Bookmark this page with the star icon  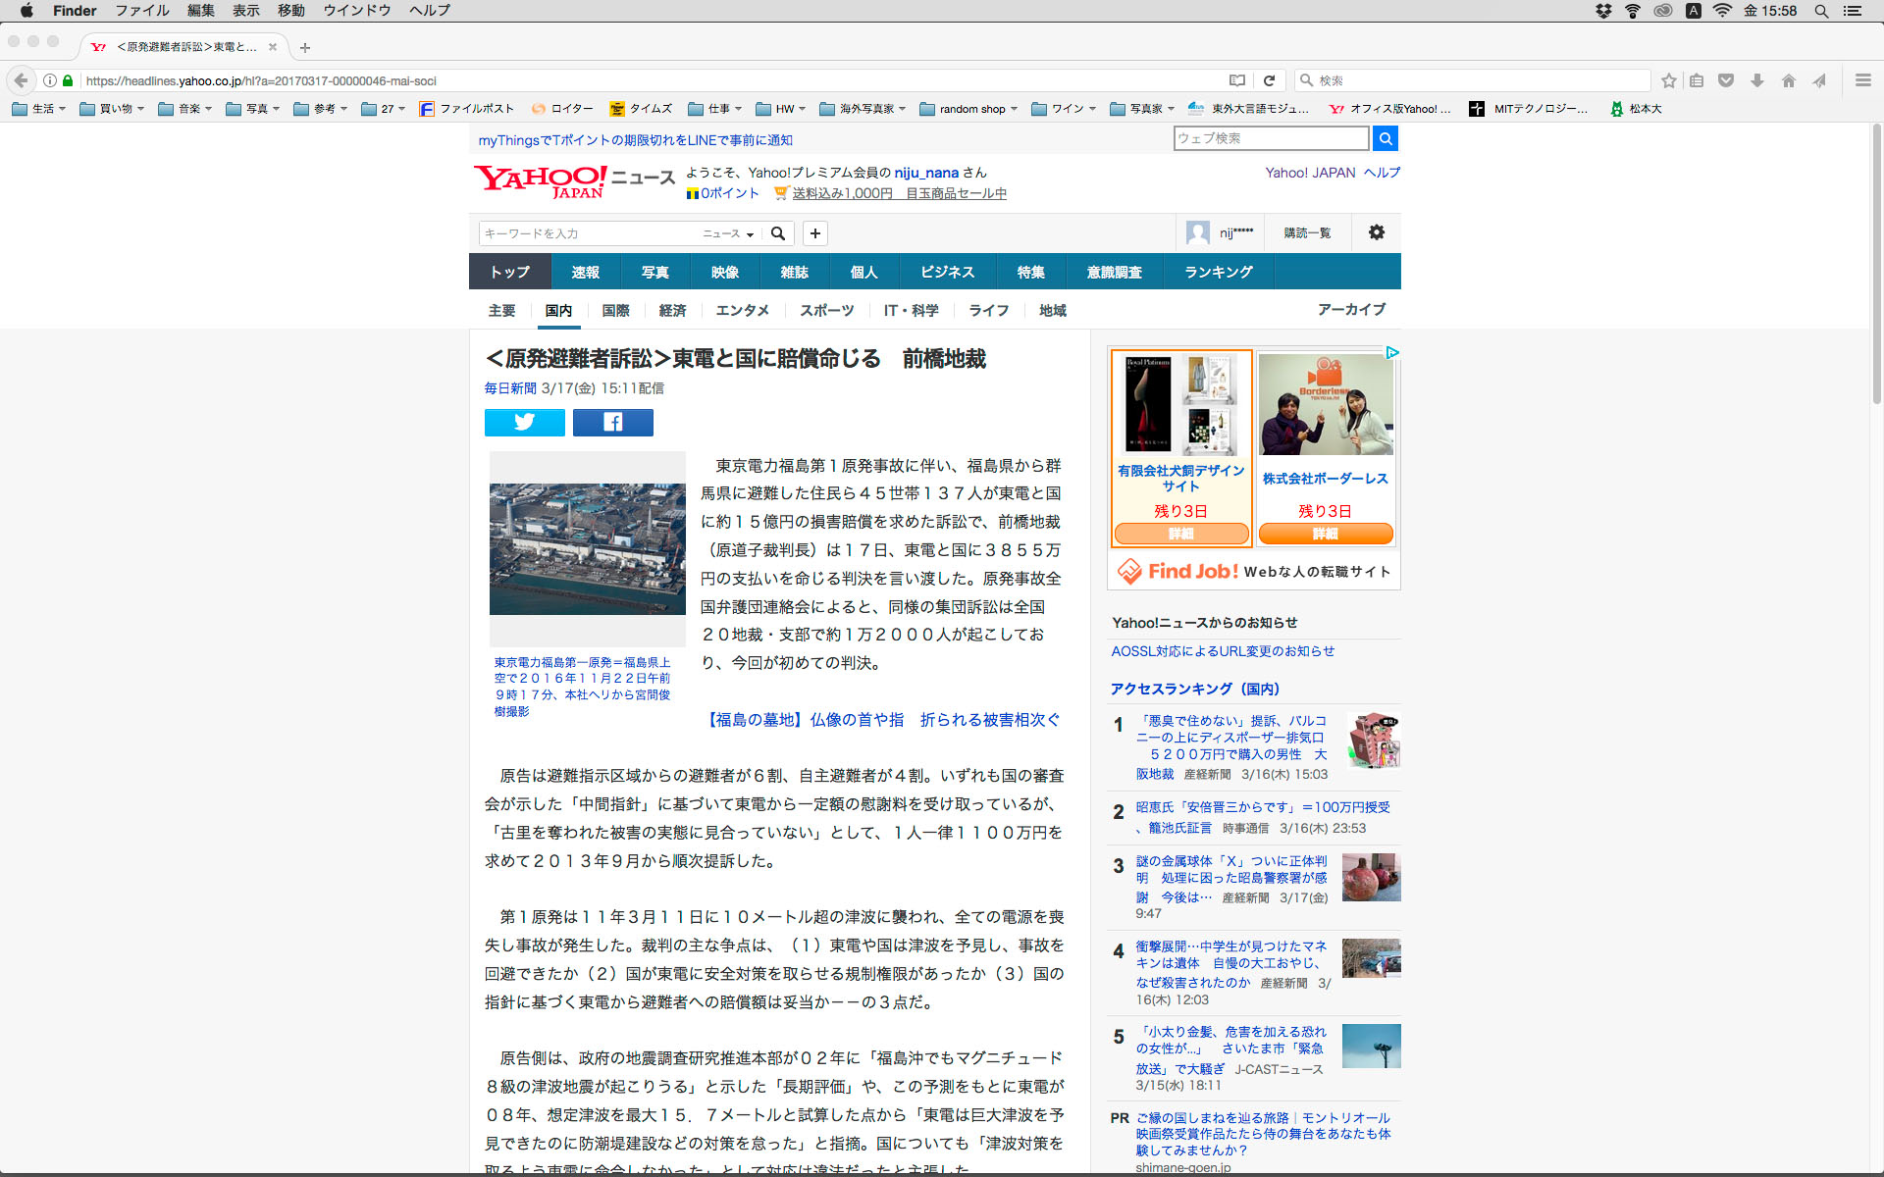click(1668, 80)
